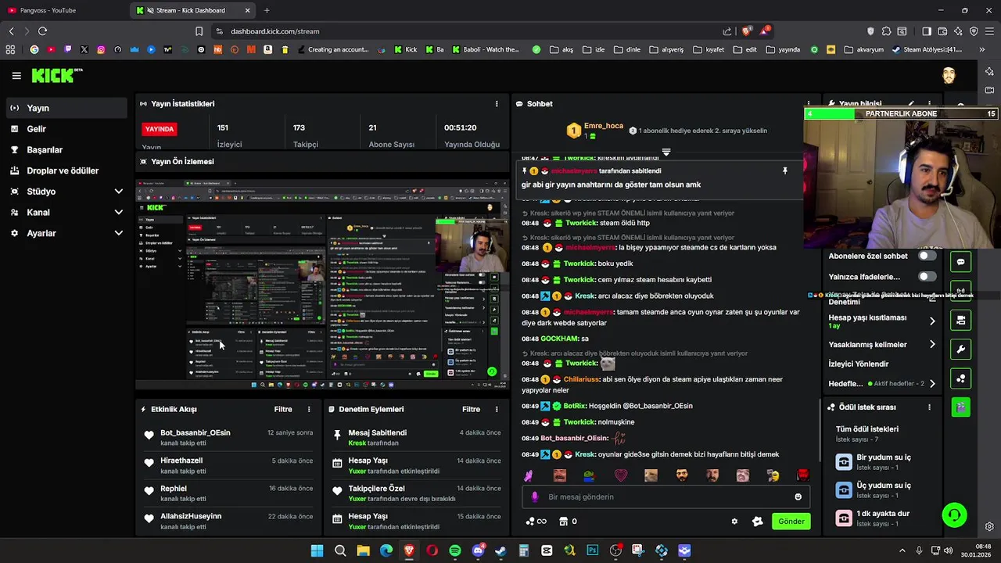Switch to the Pangvoss - YouTube browser tab
The width and height of the screenshot is (1001, 563).
pyautogui.click(x=63, y=10)
